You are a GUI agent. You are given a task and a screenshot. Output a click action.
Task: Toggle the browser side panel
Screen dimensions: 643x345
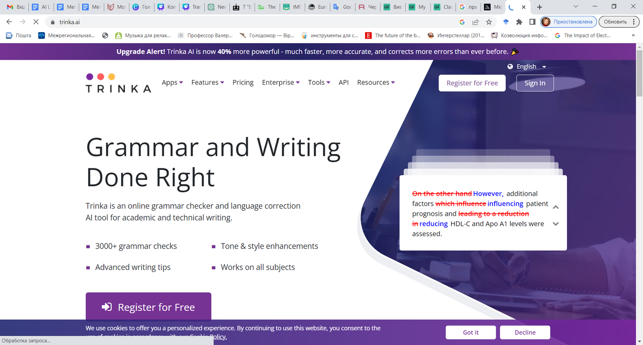point(532,22)
